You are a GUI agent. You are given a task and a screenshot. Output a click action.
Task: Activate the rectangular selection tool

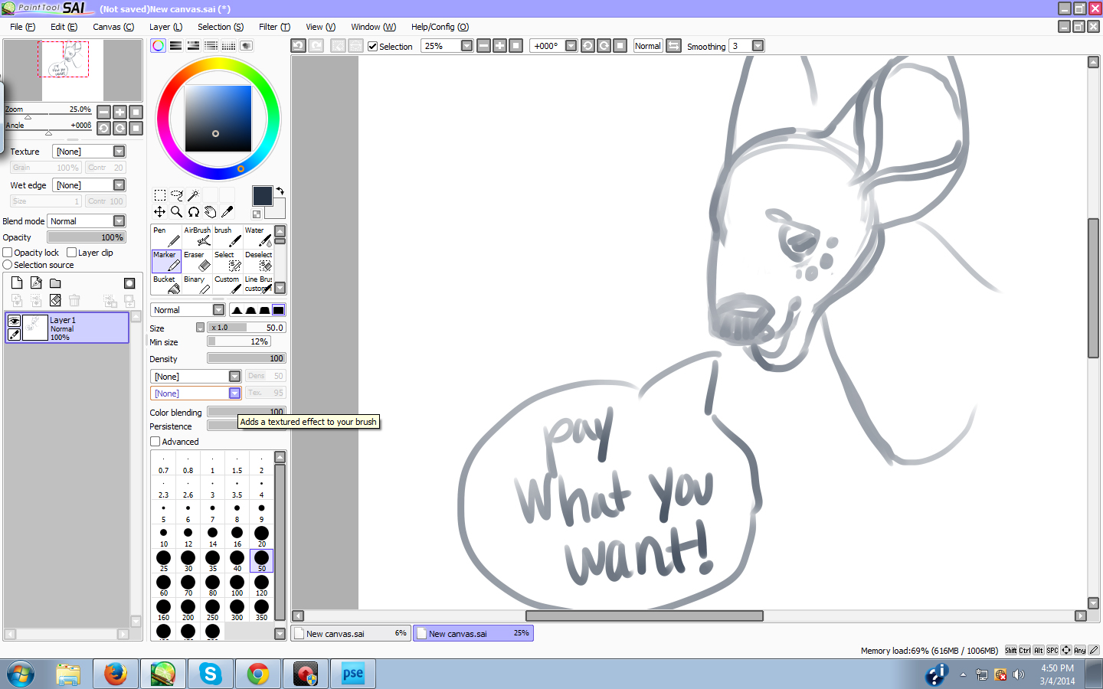pos(159,195)
